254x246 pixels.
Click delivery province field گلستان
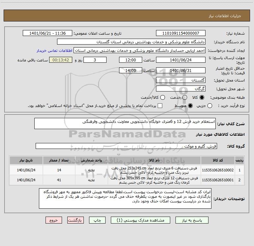181,80
